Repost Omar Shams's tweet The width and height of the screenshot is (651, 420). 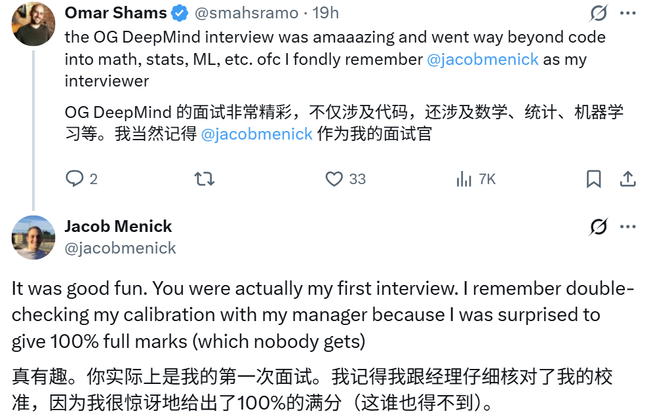pyautogui.click(x=205, y=179)
